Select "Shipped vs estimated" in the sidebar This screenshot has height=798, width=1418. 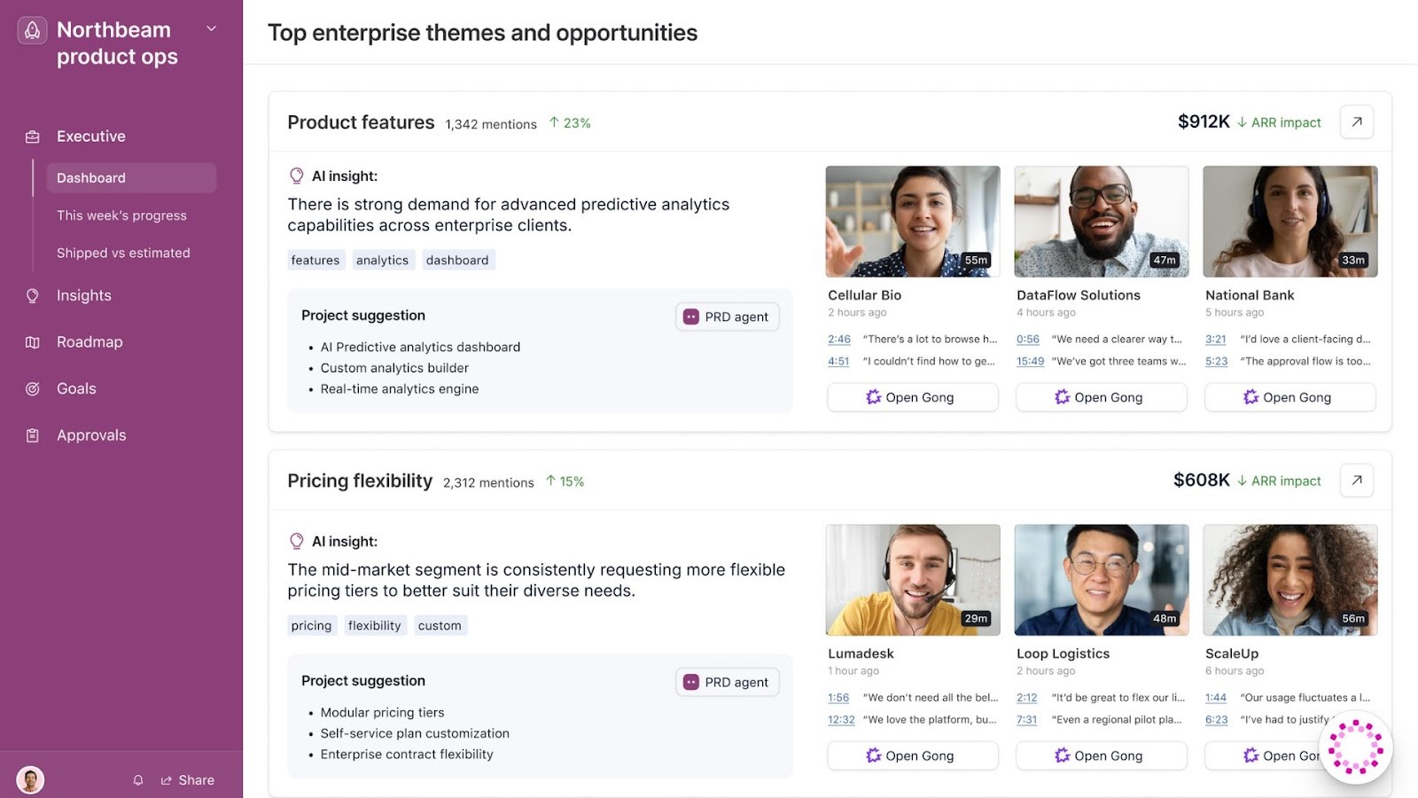tap(123, 252)
